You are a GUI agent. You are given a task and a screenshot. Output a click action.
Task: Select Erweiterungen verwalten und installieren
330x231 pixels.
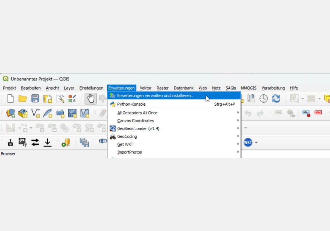pyautogui.click(x=174, y=95)
